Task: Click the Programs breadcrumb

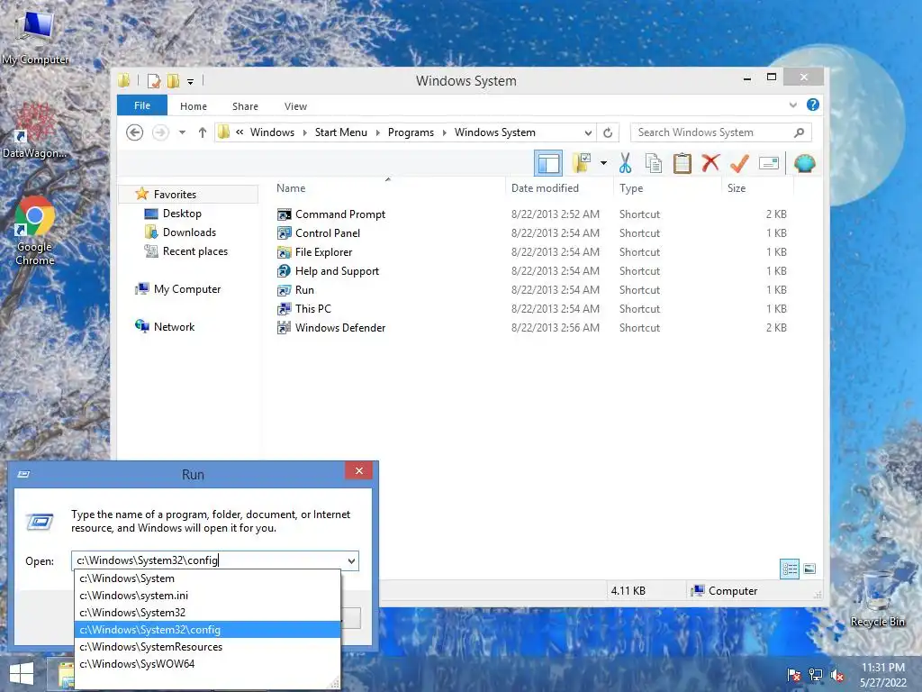Action: [411, 132]
